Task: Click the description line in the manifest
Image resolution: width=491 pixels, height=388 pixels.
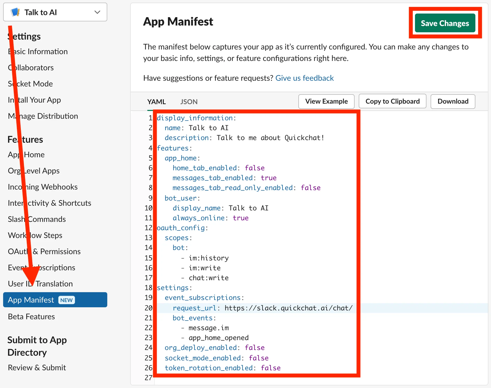Action: click(244, 138)
